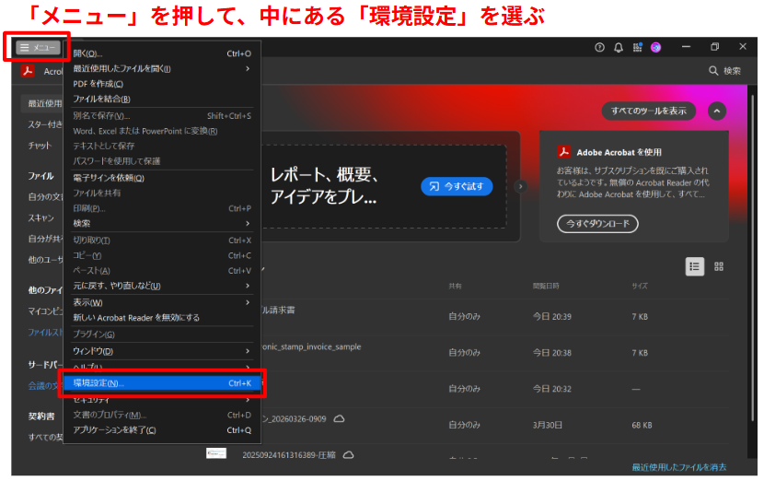
Task: Click the 3月30日 date cell
Action: coord(547,425)
